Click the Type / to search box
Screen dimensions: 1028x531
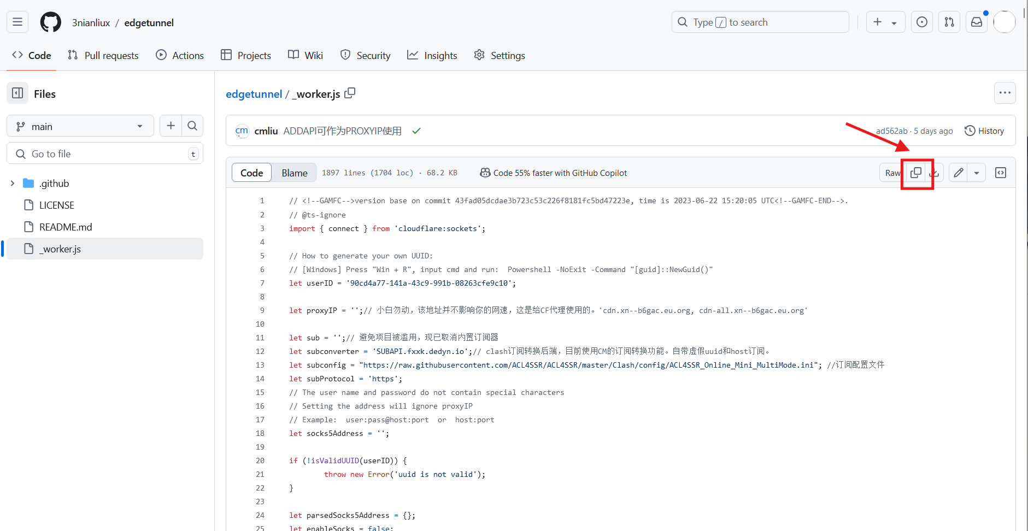click(760, 22)
